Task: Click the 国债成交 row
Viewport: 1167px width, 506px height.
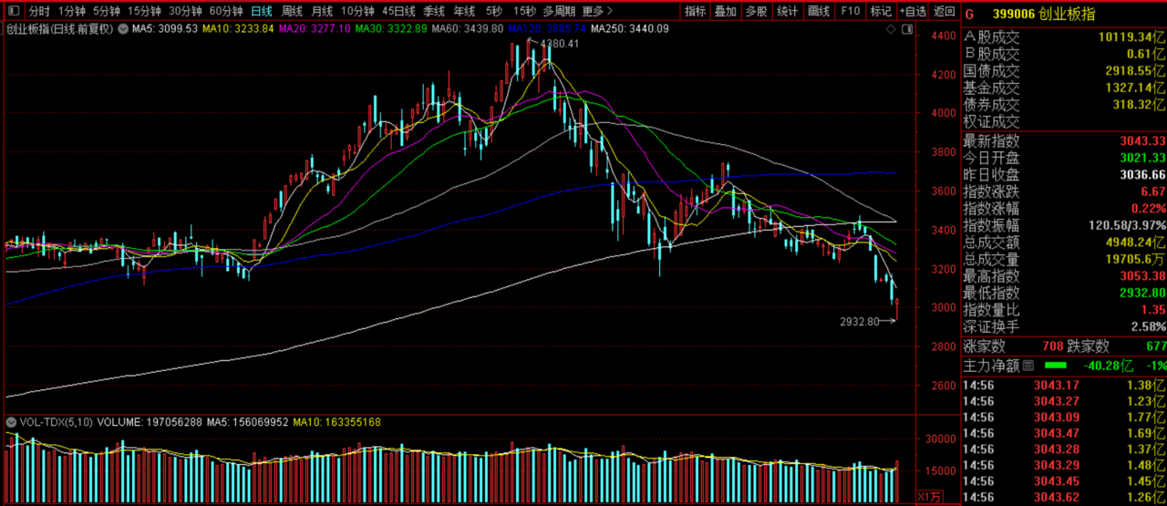Action: point(1064,71)
